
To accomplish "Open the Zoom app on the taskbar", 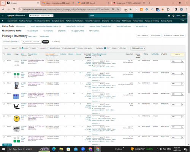I will click(x=83, y=149).
